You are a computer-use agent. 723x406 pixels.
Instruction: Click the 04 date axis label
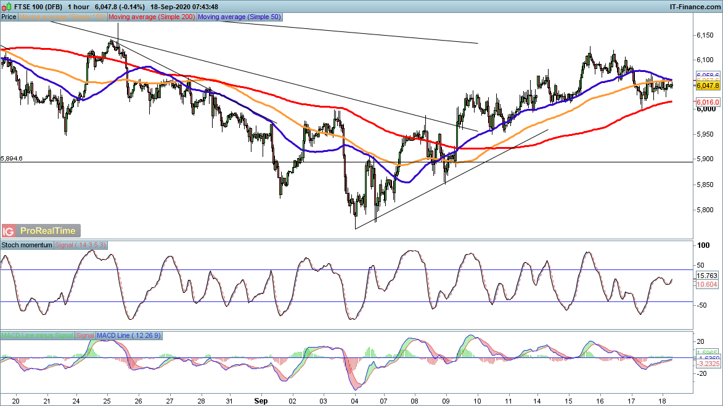[354, 401]
